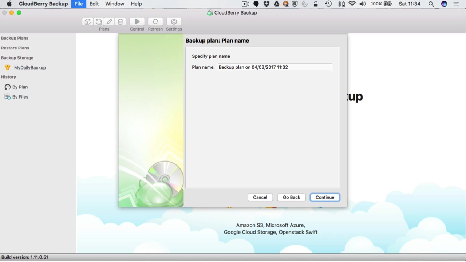The image size is (466, 262).
Task: Open the Help menu
Action: [x=136, y=4]
